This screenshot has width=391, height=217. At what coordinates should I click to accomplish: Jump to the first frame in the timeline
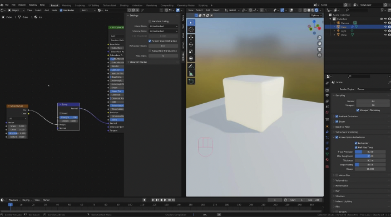point(153,200)
